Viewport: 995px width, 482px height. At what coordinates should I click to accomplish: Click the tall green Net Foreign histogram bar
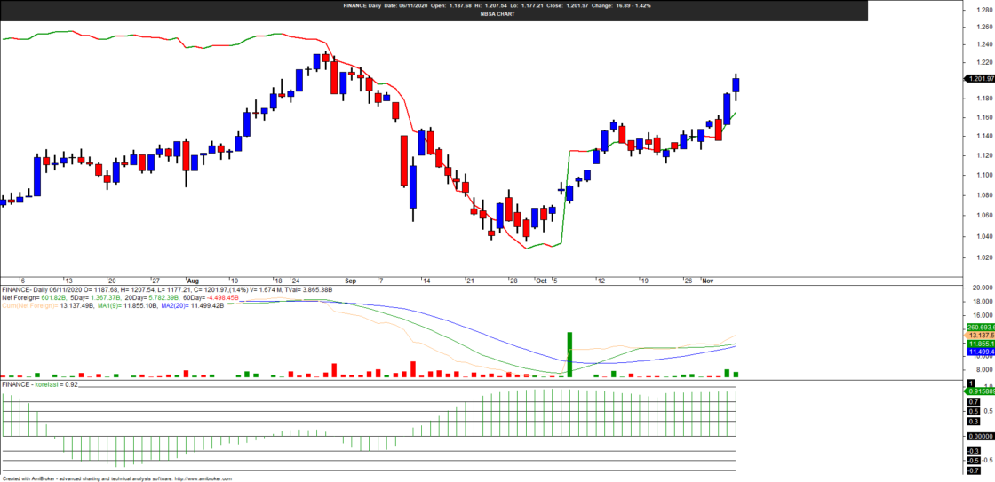click(x=569, y=355)
